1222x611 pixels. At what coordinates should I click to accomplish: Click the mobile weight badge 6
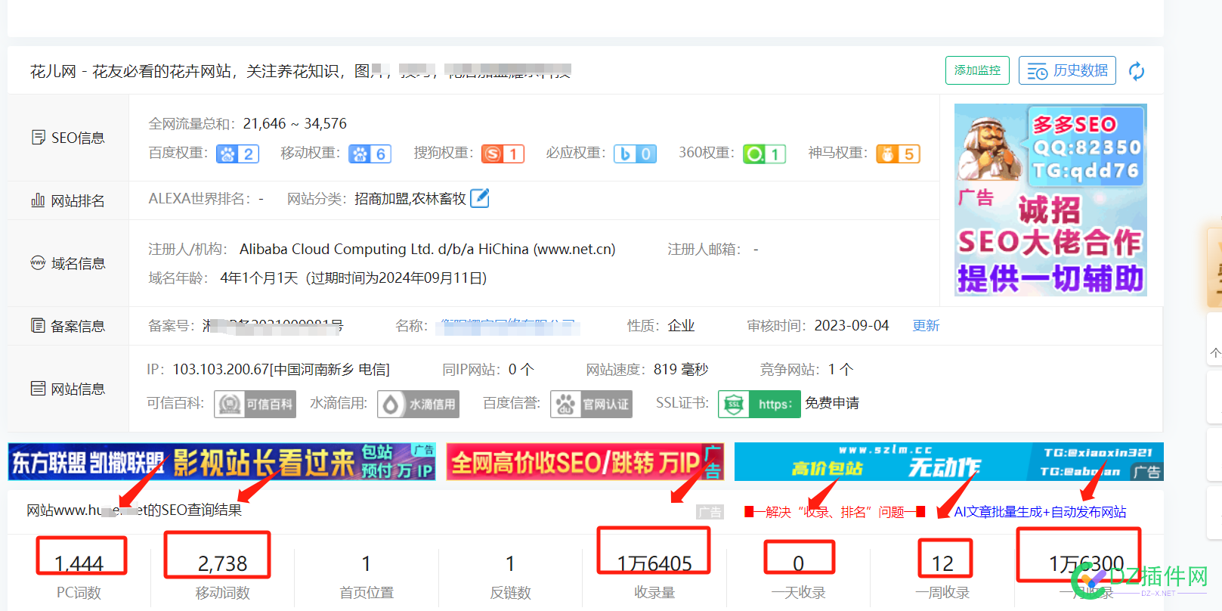pos(370,154)
